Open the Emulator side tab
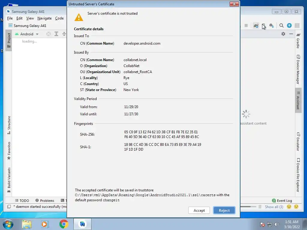The image size is (307, 230). (x=298, y=142)
